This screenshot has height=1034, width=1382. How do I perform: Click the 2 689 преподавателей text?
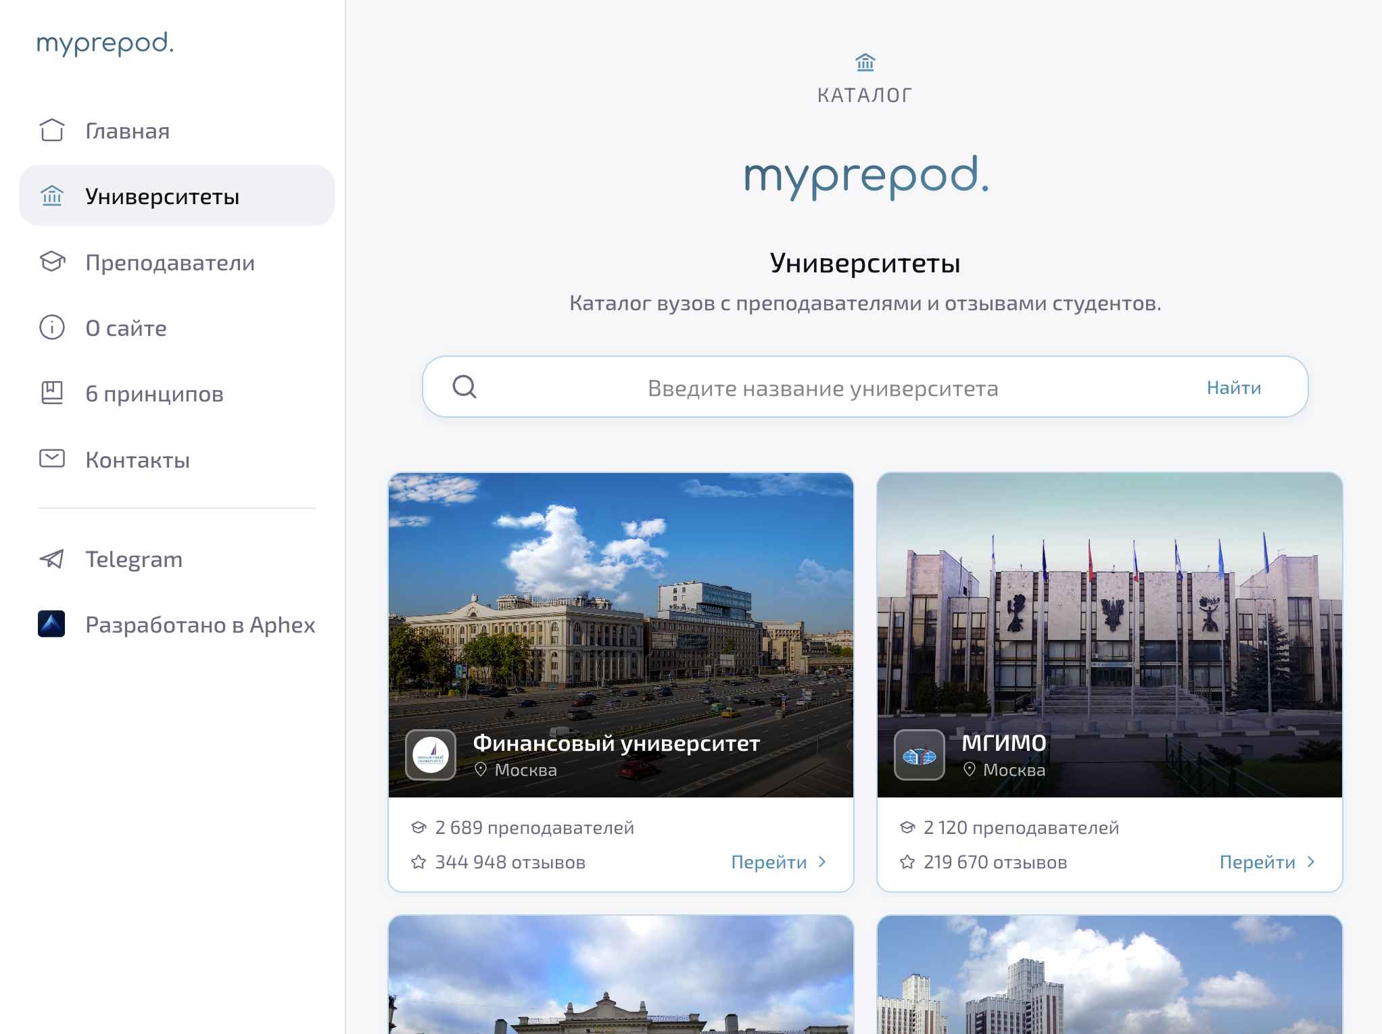coord(535,827)
